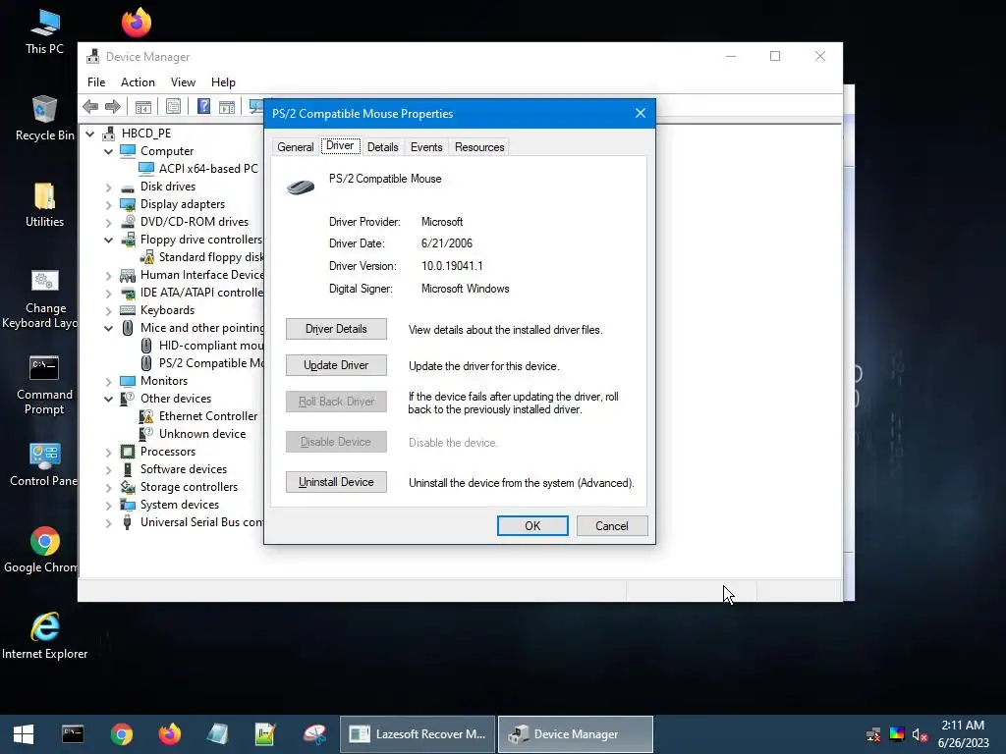Switch to the General tab
Image resolution: width=1006 pixels, height=754 pixels.
[x=295, y=147]
